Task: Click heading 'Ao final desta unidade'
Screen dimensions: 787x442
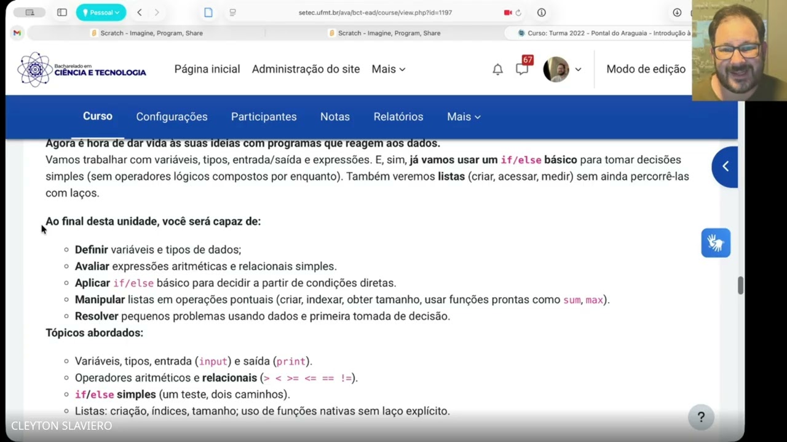Action: 153,221
